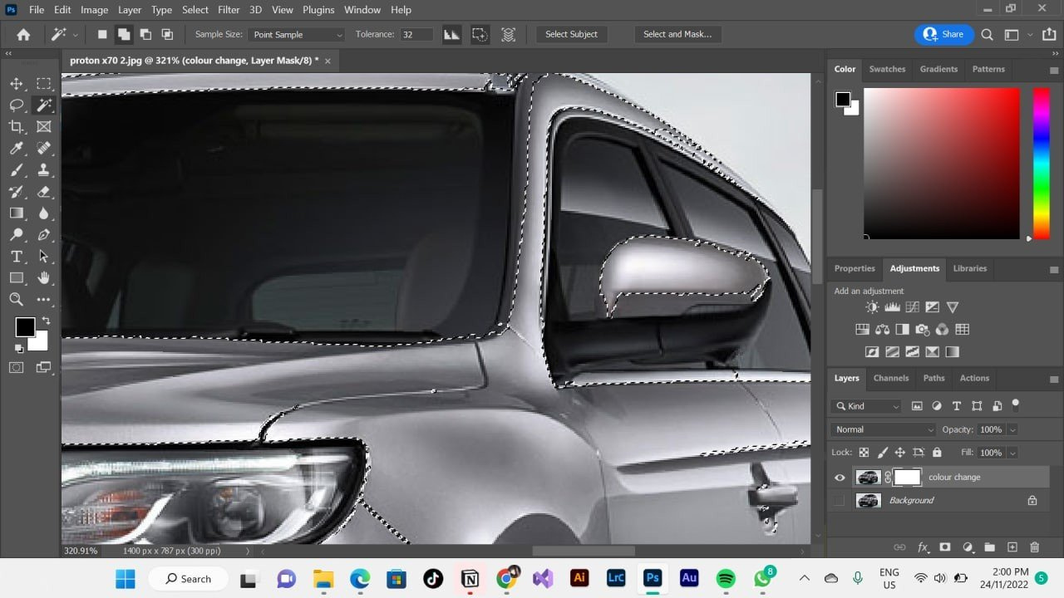Hide the colour change layer
The image size is (1064, 598).
point(840,478)
